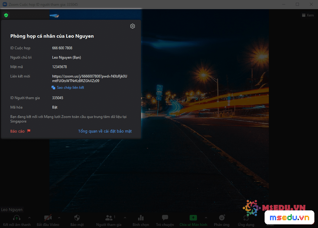318x228 pixels.
Task: Click the invite URL text
Action: click(x=90, y=78)
